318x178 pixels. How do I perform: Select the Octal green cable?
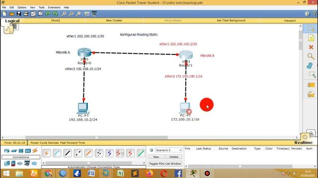(x=141, y=153)
